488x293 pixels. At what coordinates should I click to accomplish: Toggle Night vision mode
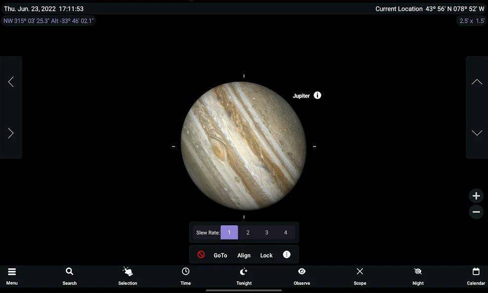(418, 276)
